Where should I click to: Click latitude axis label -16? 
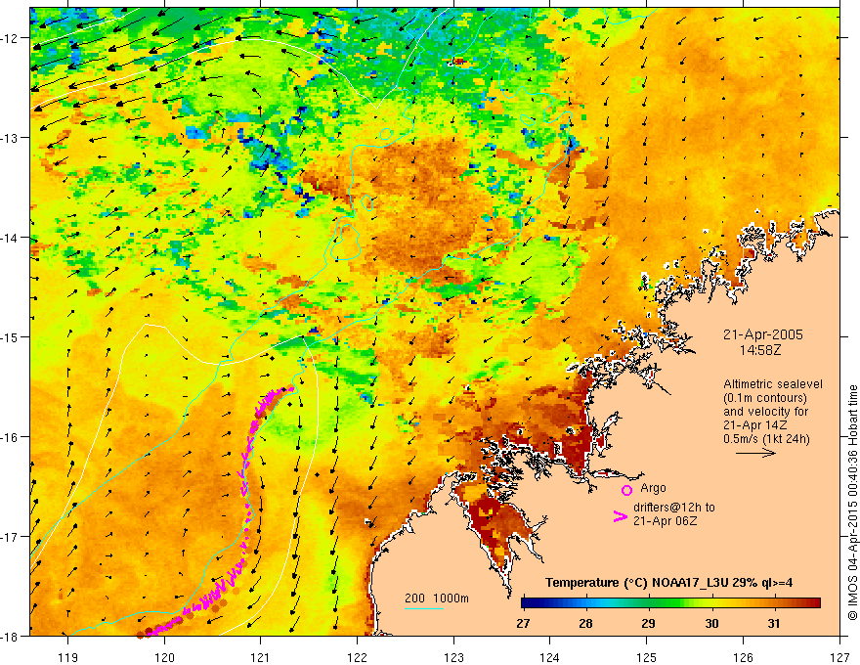tap(10, 437)
